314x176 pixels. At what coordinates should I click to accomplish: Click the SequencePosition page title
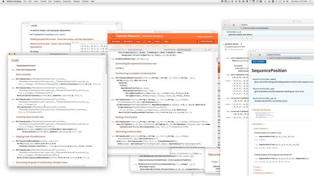[269, 70]
